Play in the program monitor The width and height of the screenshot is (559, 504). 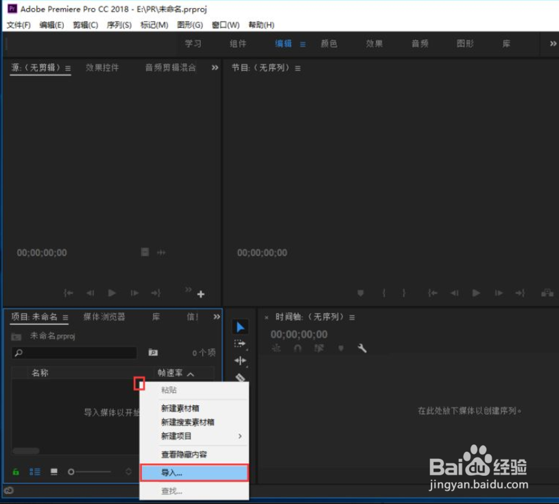[x=476, y=293]
